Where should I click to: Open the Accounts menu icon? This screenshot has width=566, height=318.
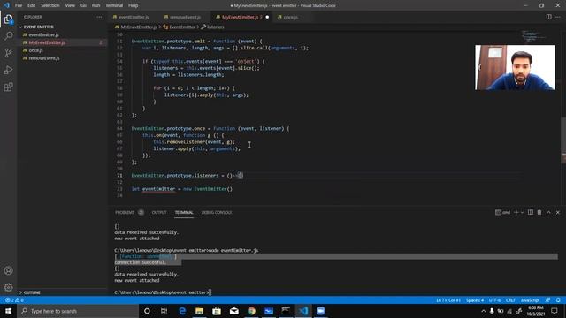pyautogui.click(x=8, y=270)
